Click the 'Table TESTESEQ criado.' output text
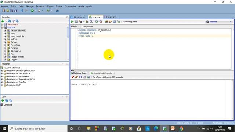The height and width of the screenshot is (132, 235). pyautogui.click(x=84, y=84)
